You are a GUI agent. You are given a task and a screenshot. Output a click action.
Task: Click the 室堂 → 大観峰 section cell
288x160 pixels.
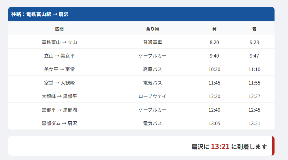pos(59,83)
